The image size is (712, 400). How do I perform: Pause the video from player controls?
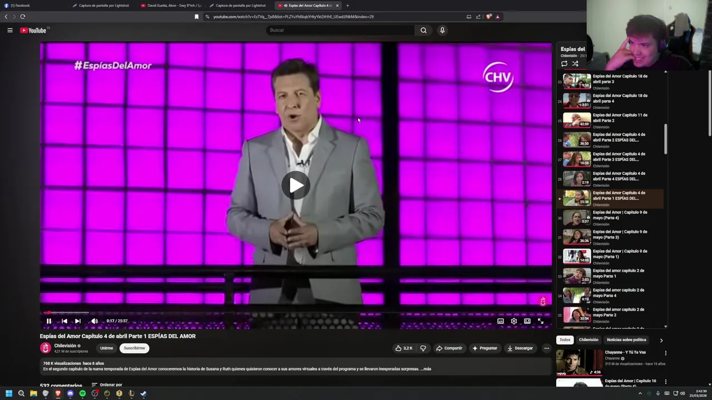click(49, 321)
